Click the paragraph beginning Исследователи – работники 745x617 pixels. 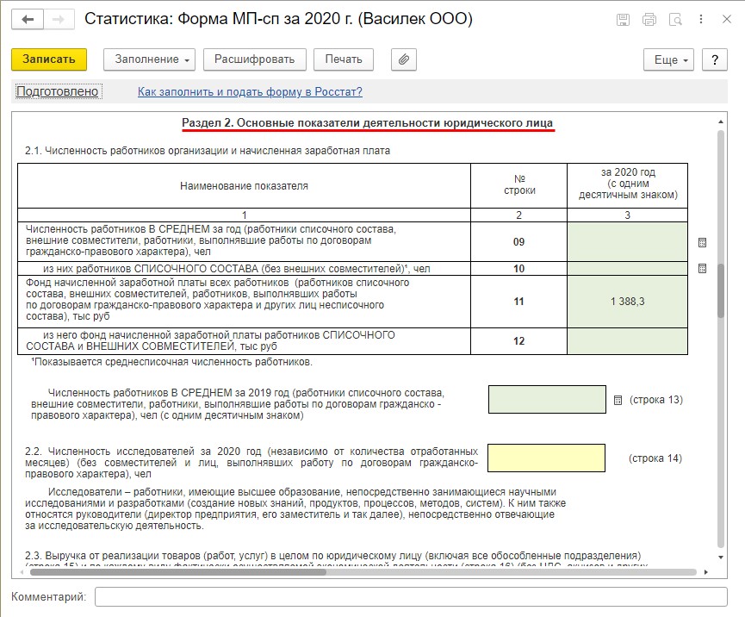(295, 508)
